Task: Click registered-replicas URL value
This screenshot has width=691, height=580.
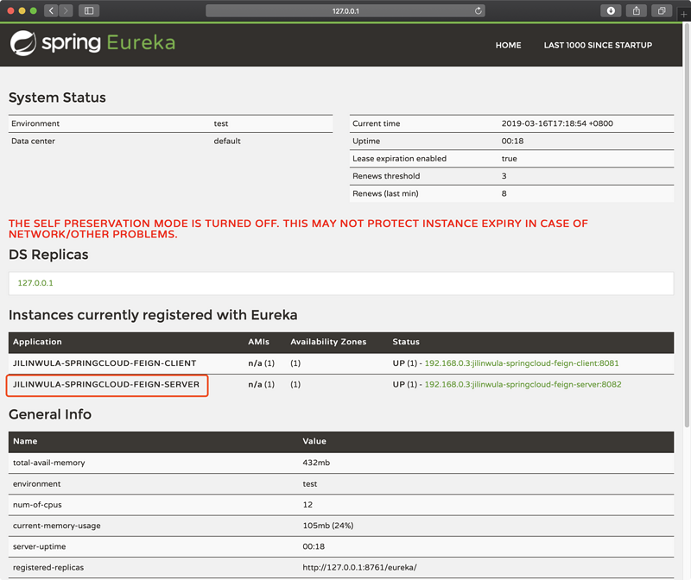Action: coord(359,567)
